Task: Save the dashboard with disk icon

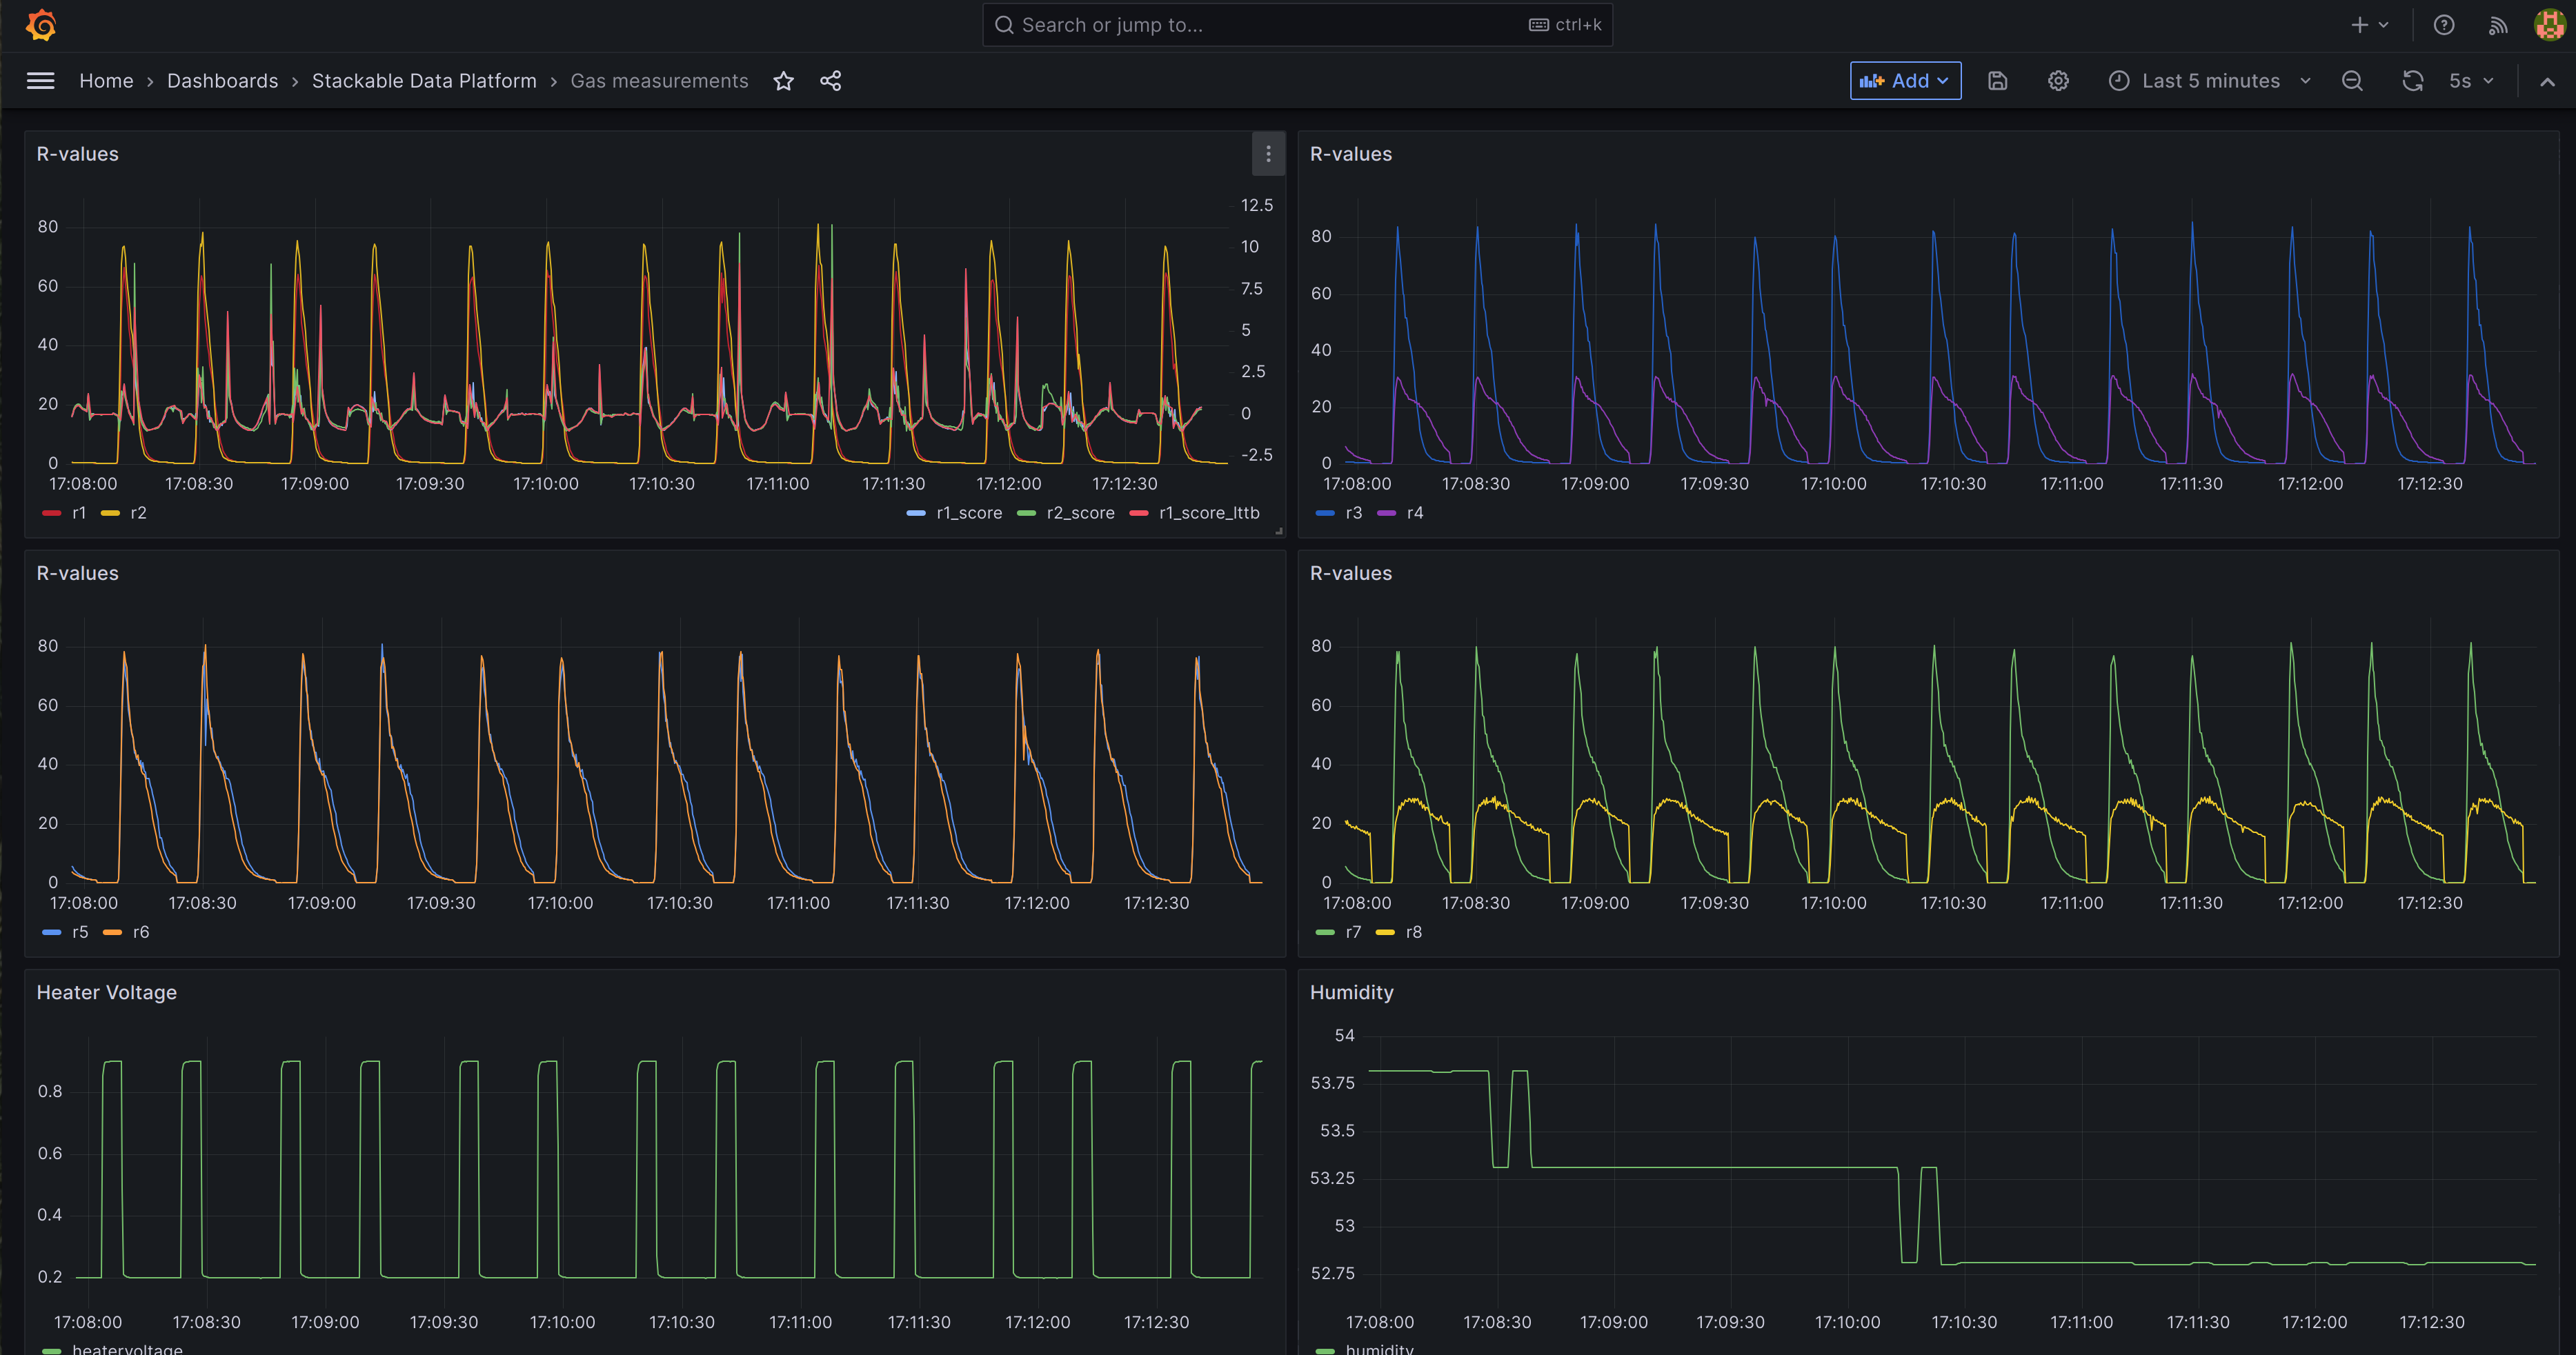Action: pyautogui.click(x=1997, y=81)
